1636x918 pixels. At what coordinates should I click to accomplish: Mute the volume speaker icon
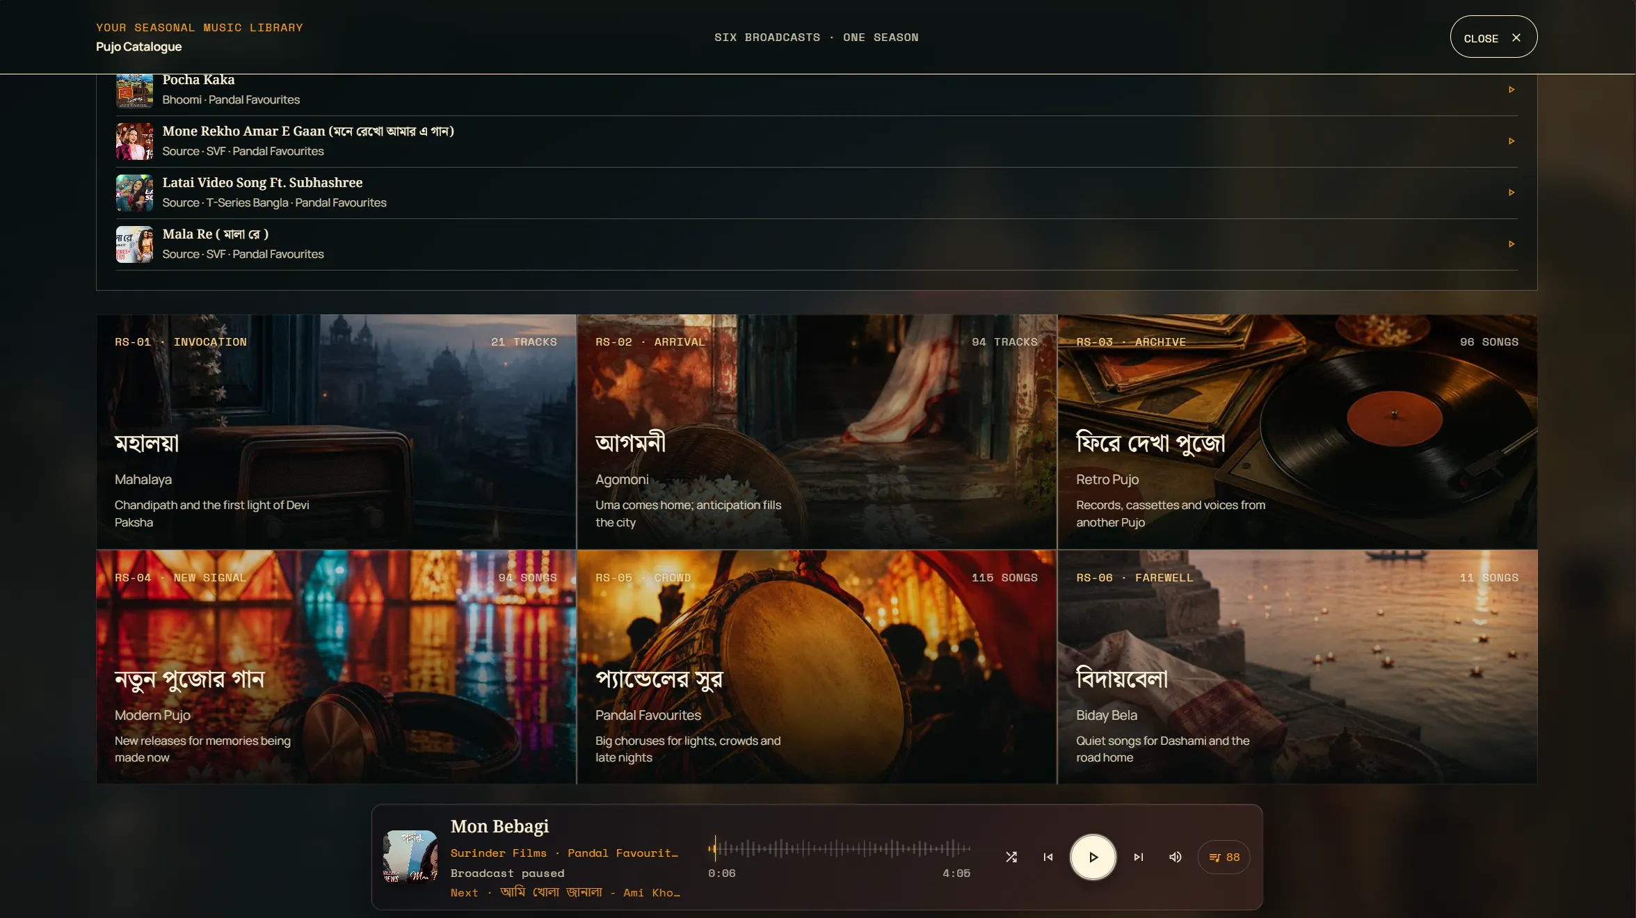click(x=1176, y=857)
